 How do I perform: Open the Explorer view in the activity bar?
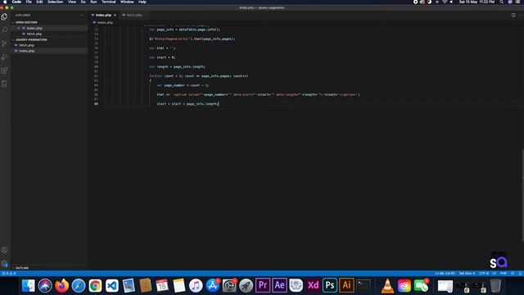[4, 16]
